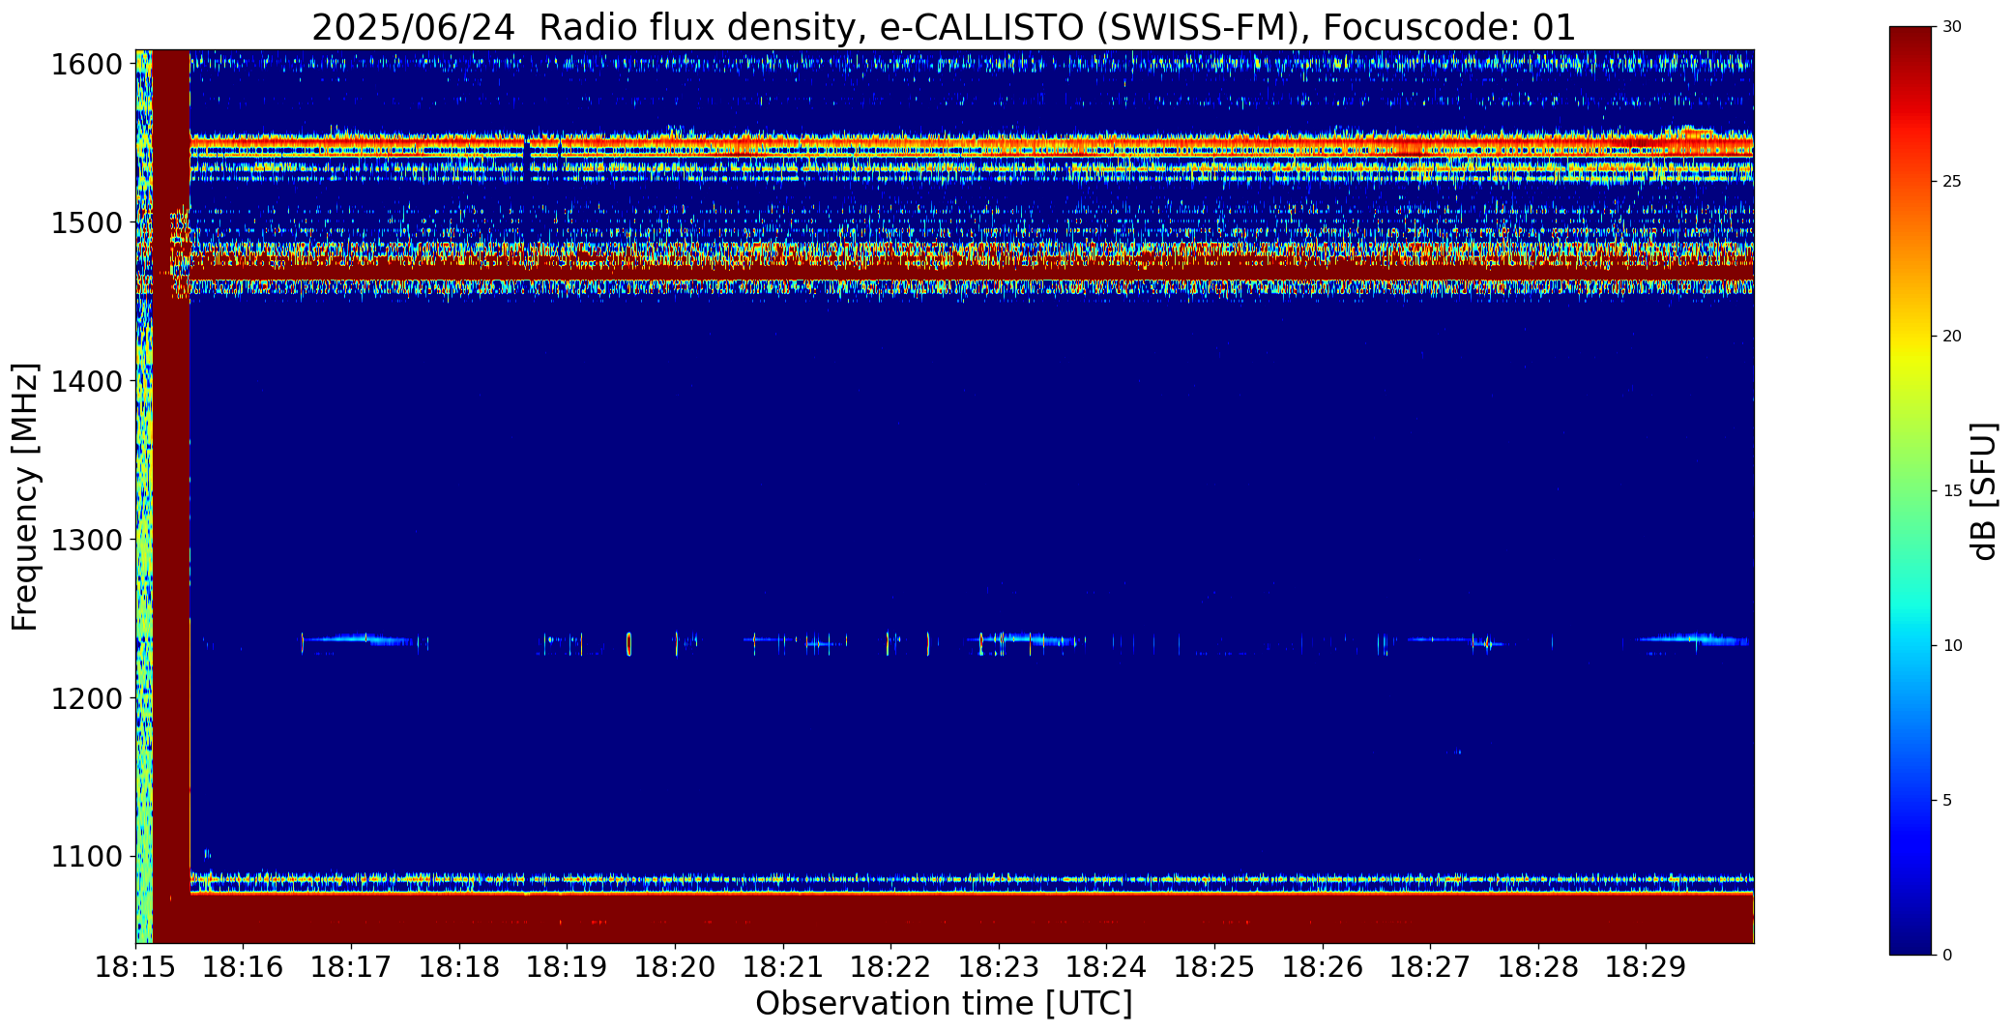Click the 1400 frequency tick label
The height and width of the screenshot is (1032, 2013).
[87, 382]
